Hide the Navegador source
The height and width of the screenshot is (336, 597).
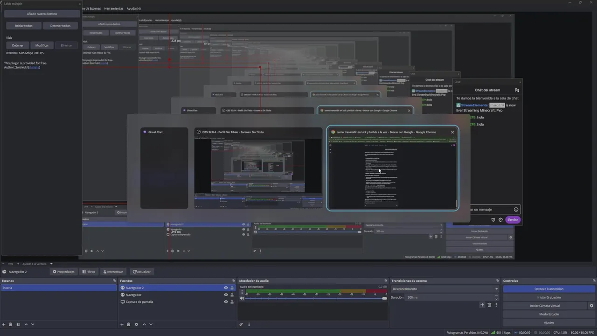click(226, 295)
